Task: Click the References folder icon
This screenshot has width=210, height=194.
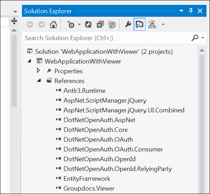Action: pyautogui.click(x=49, y=80)
